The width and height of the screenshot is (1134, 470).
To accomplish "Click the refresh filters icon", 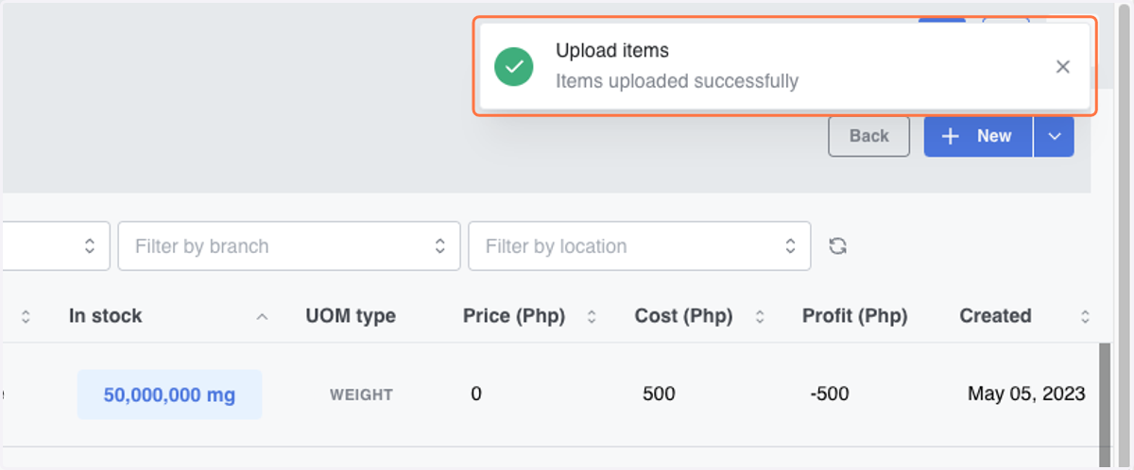I will tap(837, 246).
